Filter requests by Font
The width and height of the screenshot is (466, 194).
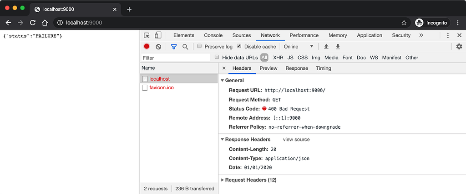(x=347, y=58)
